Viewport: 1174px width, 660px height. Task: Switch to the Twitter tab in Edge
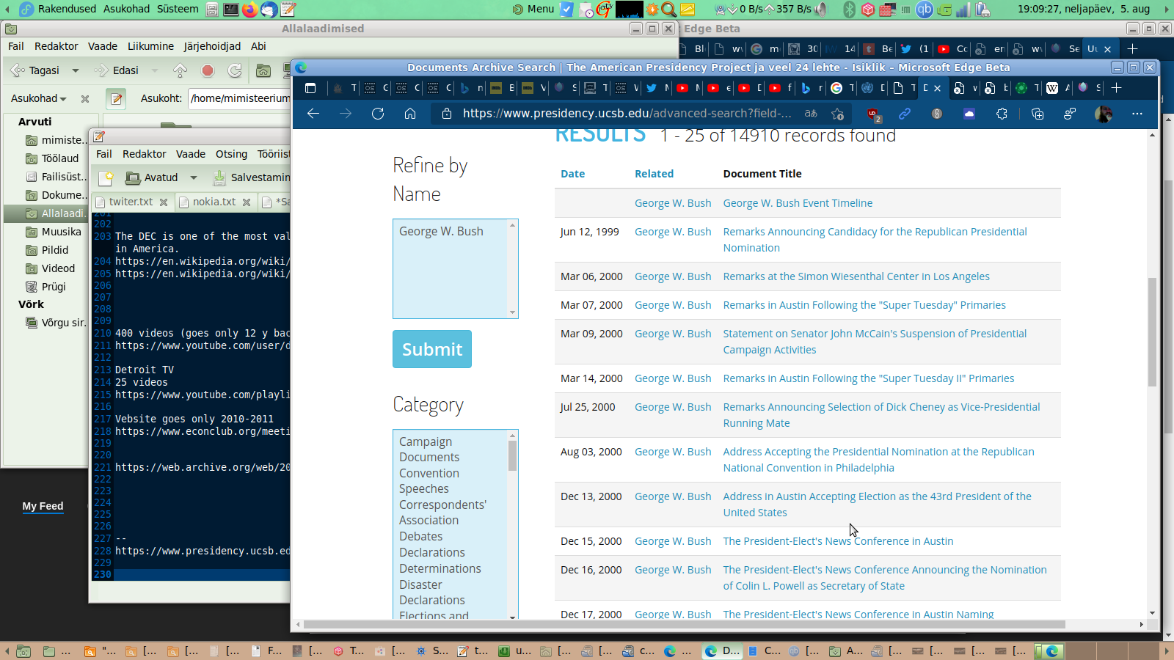click(651, 88)
